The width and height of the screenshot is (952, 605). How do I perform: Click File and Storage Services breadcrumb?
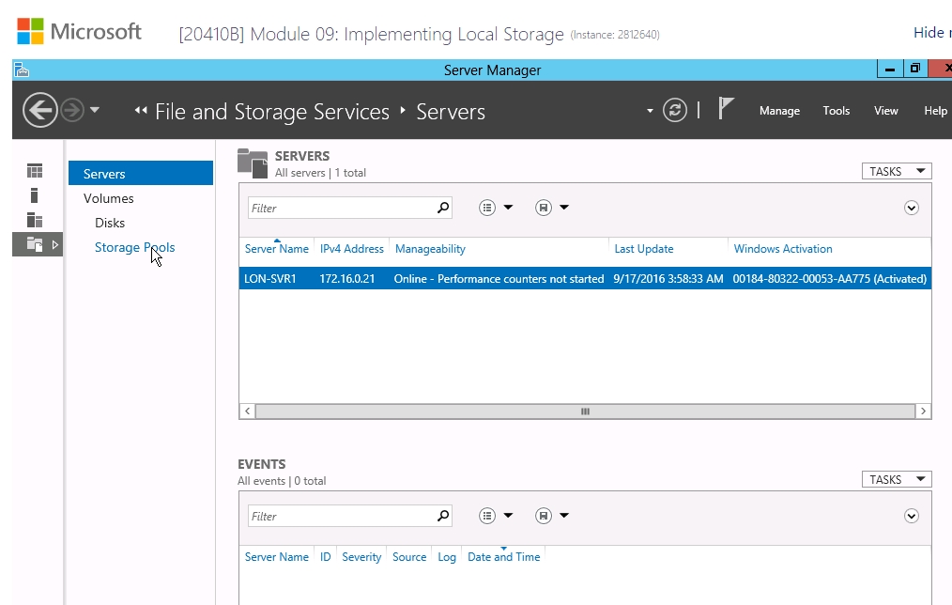coord(272,112)
